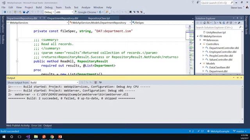Click the feedback icon next to notifications flag

pos(198,2)
